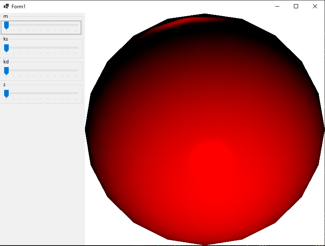Click the middle of the ks slider track

point(42,48)
